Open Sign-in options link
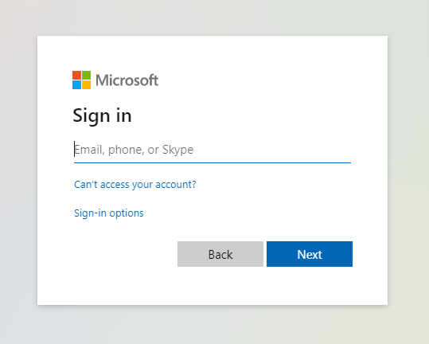Screen dimensions: 429x344 109,213
